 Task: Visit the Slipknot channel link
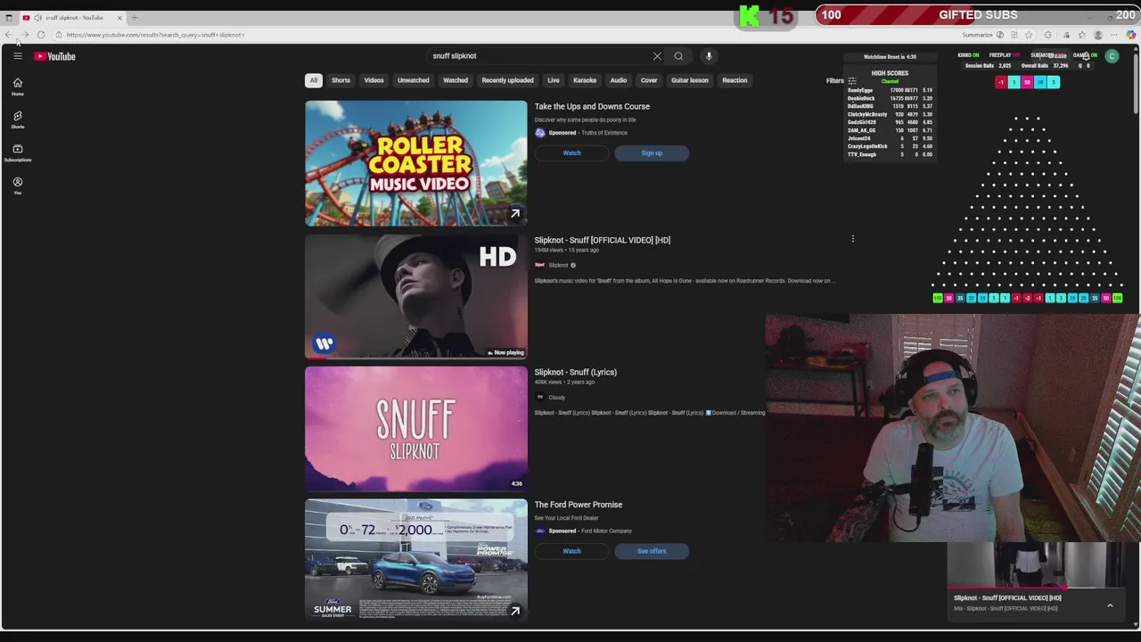click(558, 265)
